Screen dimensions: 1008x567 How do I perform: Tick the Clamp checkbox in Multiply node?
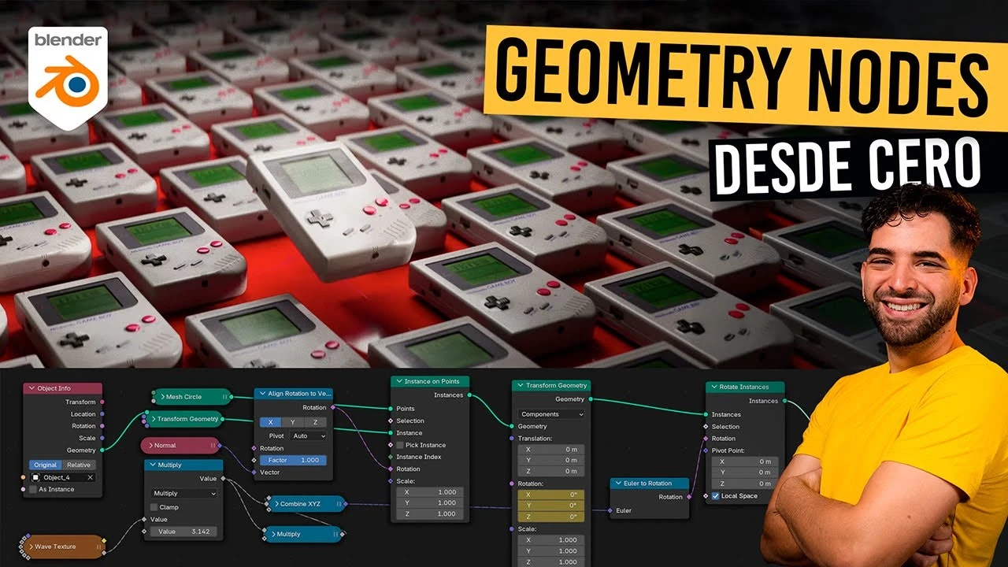point(154,507)
